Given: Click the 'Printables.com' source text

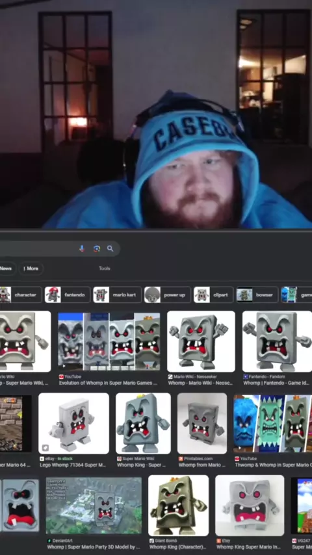Looking at the screenshot, I should (198, 459).
